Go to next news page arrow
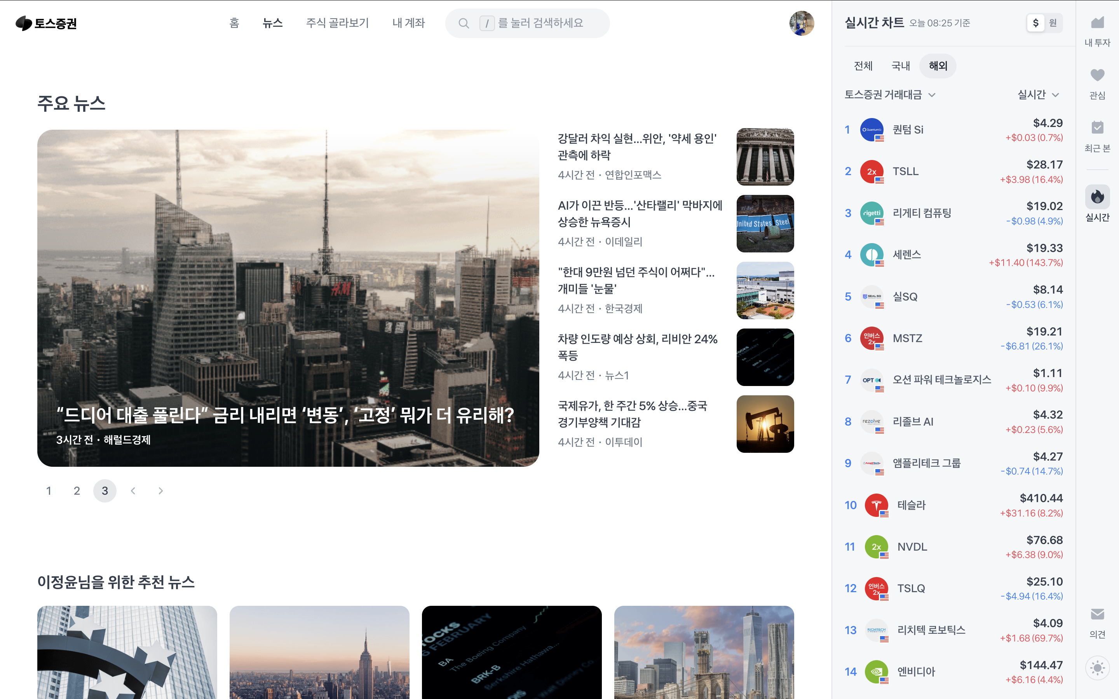The height and width of the screenshot is (699, 1119). click(160, 491)
